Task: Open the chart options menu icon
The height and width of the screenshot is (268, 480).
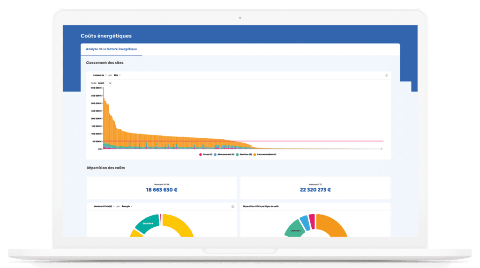Action: coord(386,75)
